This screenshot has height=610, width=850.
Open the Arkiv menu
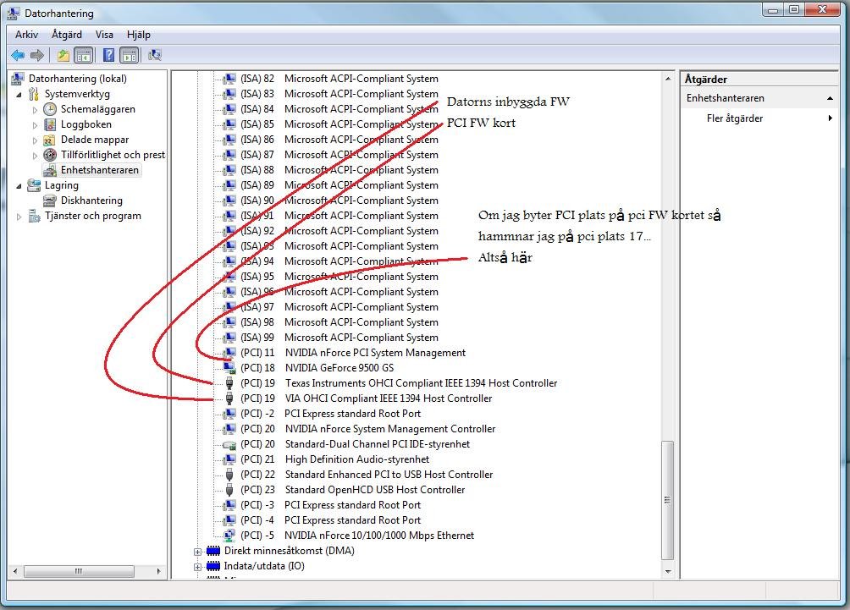pos(26,35)
